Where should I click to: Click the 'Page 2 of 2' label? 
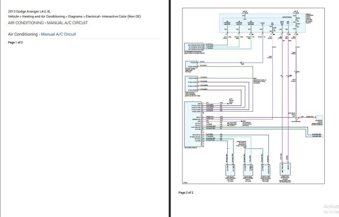point(186,193)
